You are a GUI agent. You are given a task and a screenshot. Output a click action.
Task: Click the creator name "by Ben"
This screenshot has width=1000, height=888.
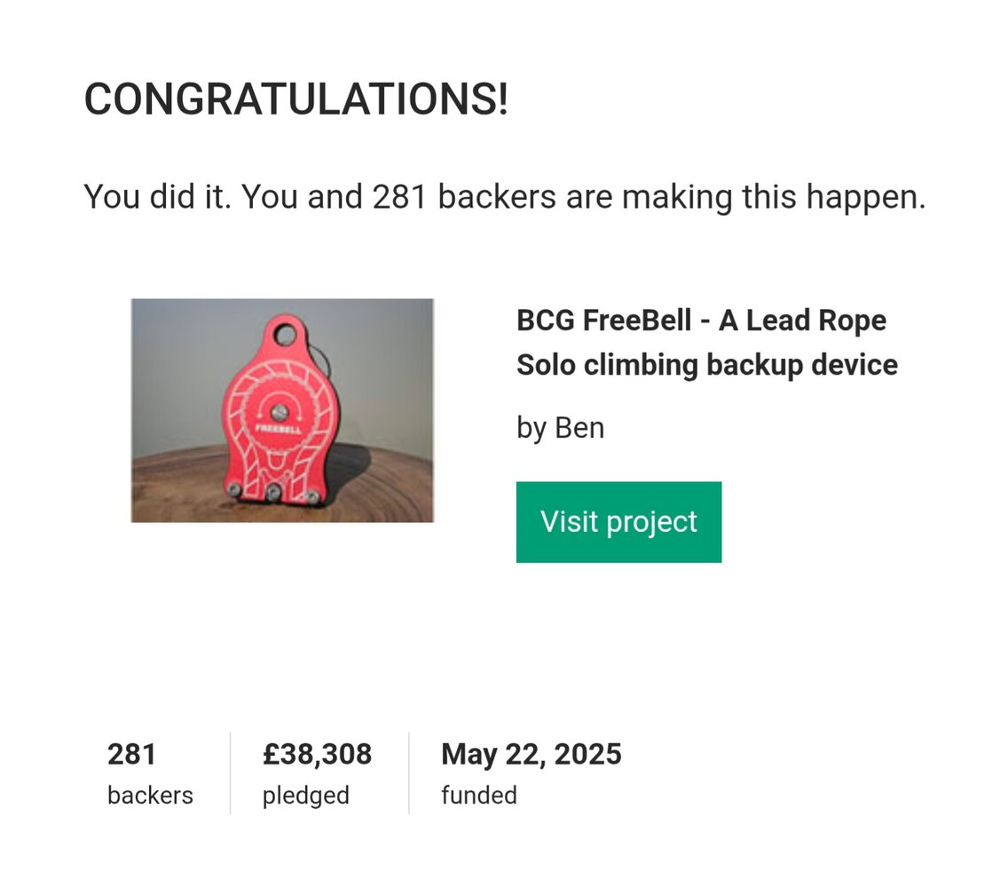(560, 428)
